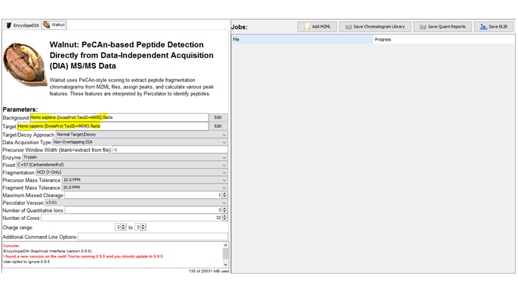Screen dimensions: 518x291
Task: Click the Number of Cores value field
Action: coord(131,218)
